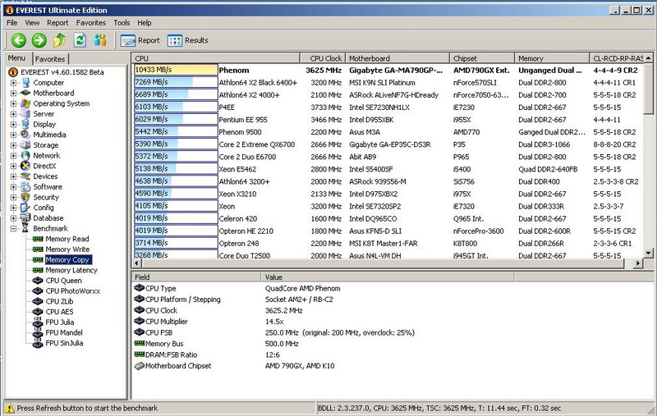
Task: Click the 10433 MB/s Phenom result bar
Action: tap(176, 70)
